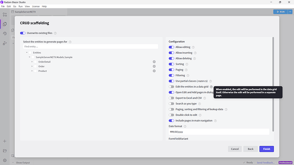Click help icon next to Date format
The image size is (294, 165).
point(185,126)
